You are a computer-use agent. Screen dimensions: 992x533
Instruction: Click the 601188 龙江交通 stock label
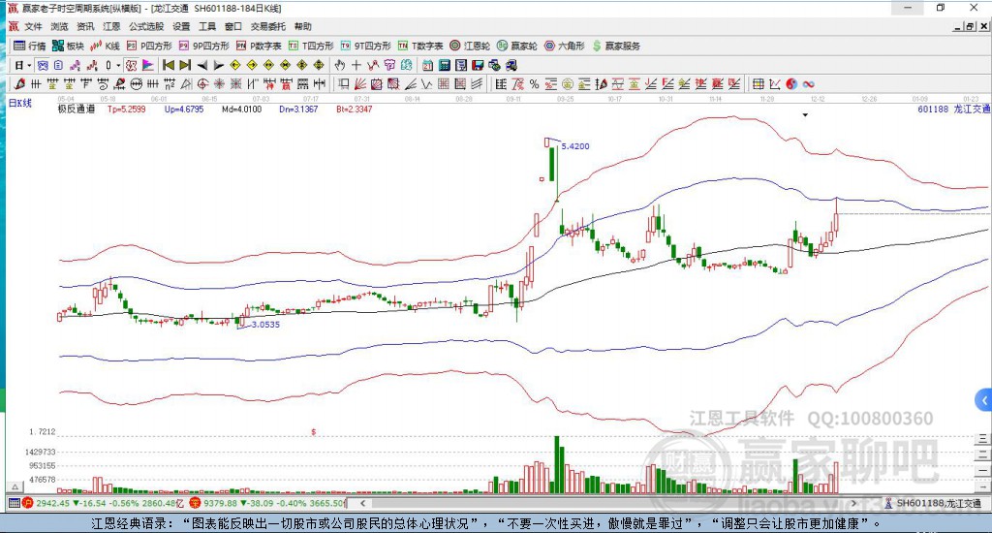click(953, 109)
